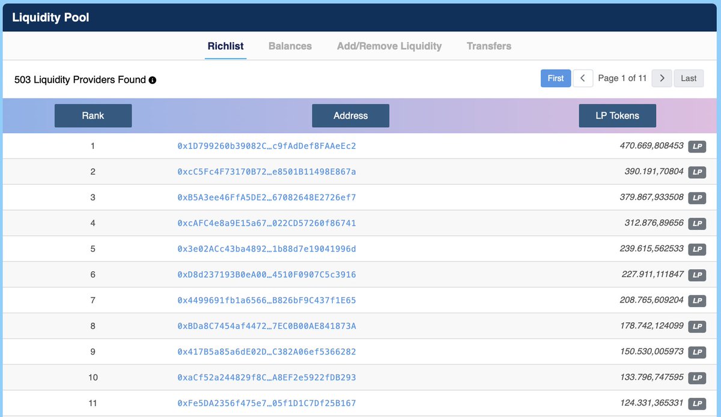Click the LP badge beside 390.191,70804
Viewport: 721px width, 417px height.
[x=697, y=172]
